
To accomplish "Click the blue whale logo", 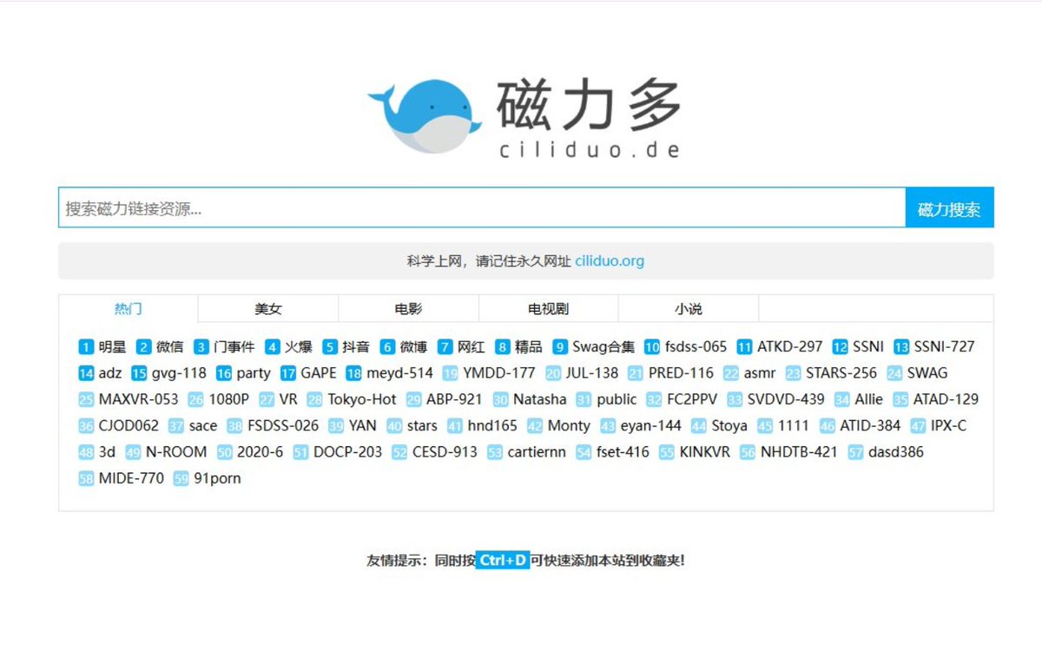I will pyautogui.click(x=424, y=115).
